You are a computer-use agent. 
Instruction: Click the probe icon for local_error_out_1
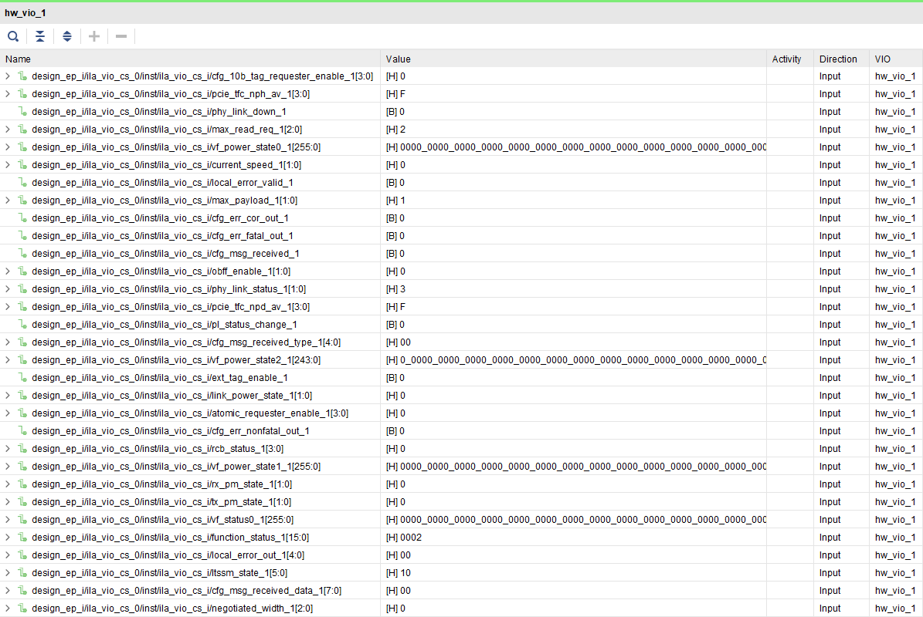[22, 555]
